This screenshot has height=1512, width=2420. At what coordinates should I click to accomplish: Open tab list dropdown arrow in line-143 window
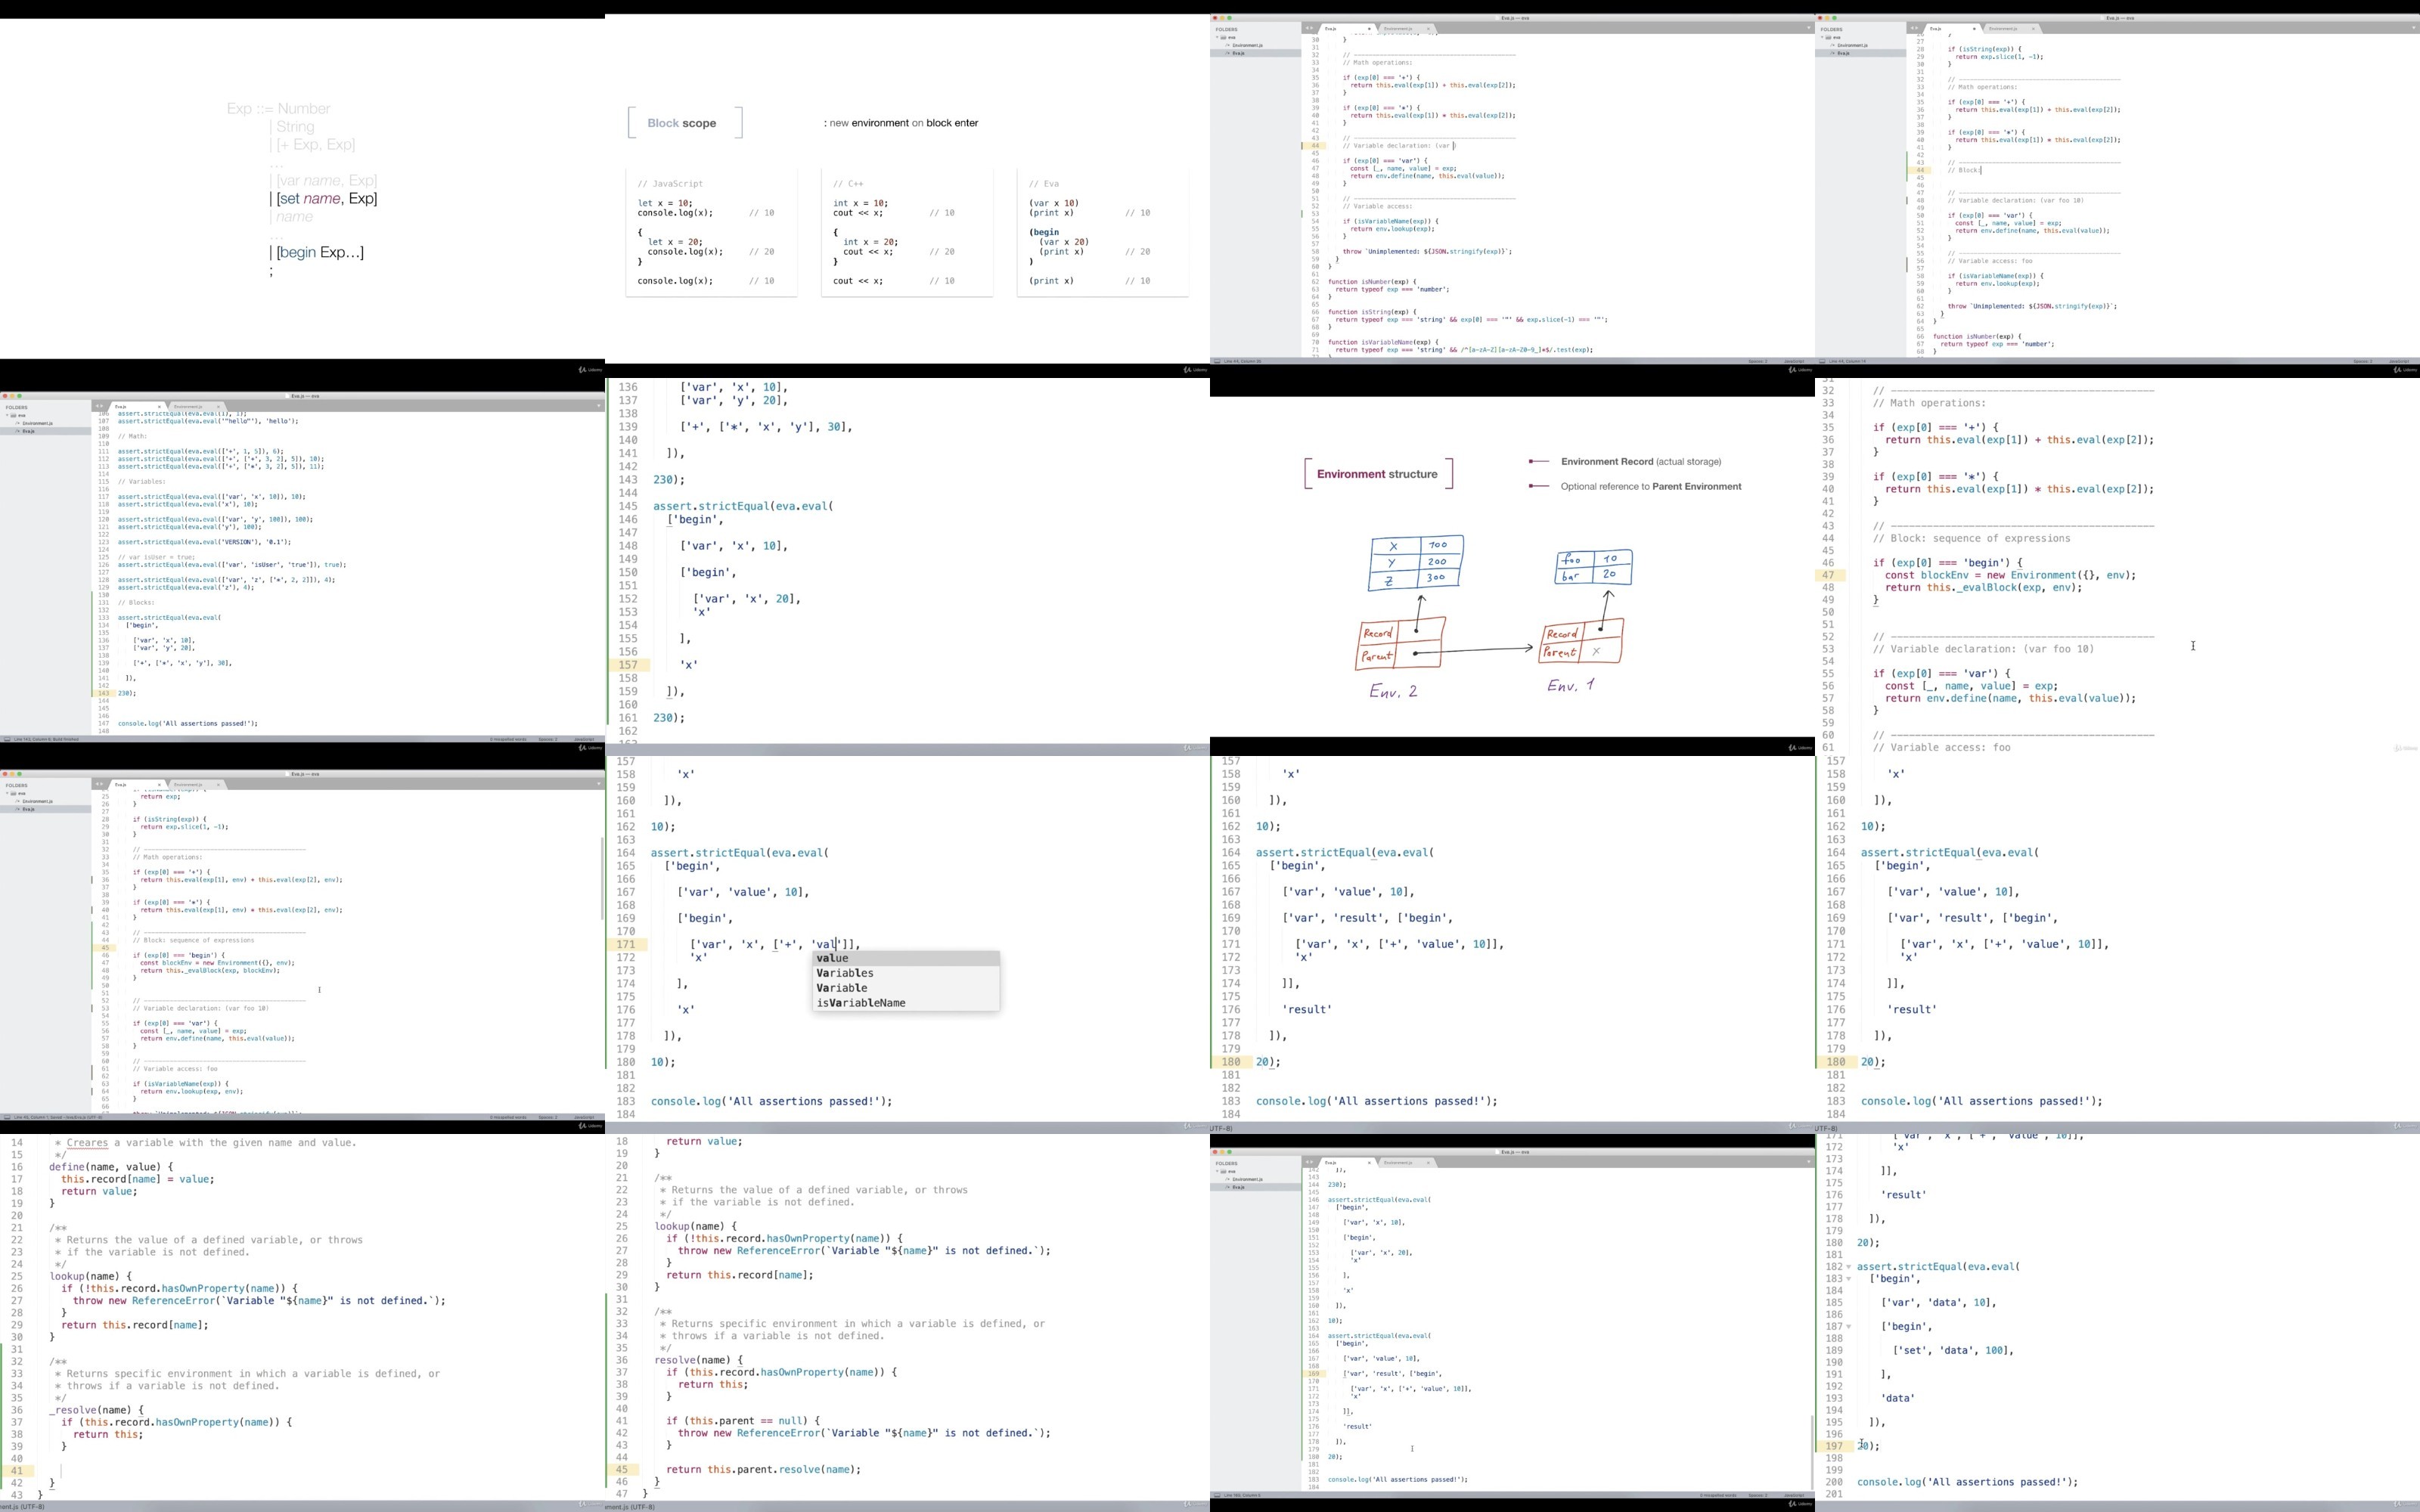click(598, 406)
